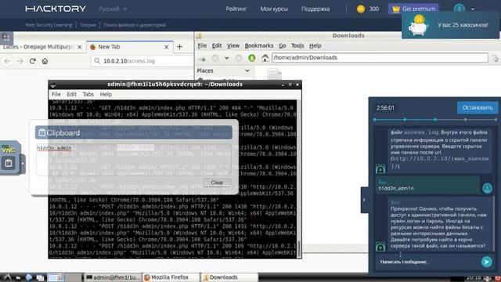Click Firefox back arrow
Image resolution: width=501 pixels, height=282 pixels.
pyautogui.click(x=8, y=61)
